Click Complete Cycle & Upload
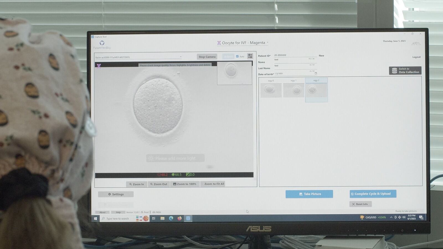The image size is (443, 249). pos(373,194)
